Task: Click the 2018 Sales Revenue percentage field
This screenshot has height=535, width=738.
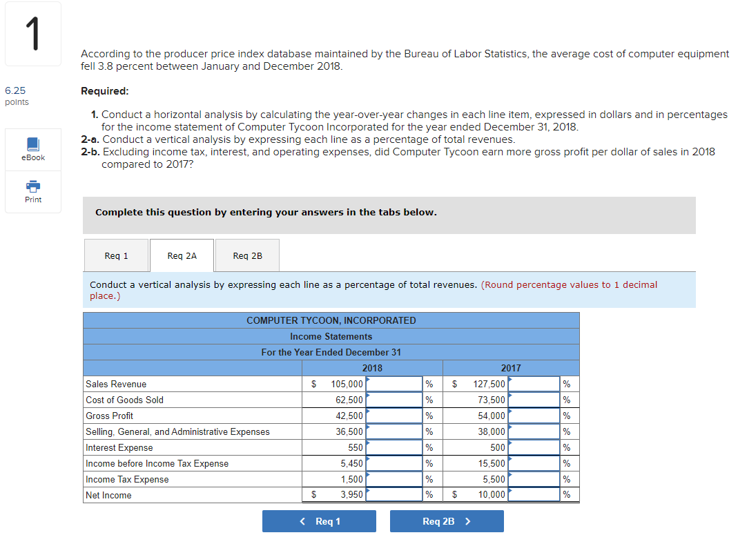Action: (394, 384)
